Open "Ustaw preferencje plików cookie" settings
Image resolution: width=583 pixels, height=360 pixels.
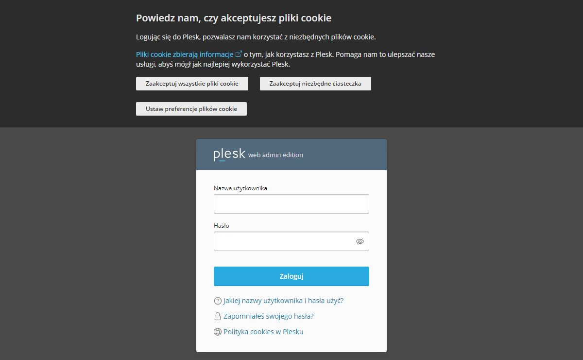click(191, 109)
